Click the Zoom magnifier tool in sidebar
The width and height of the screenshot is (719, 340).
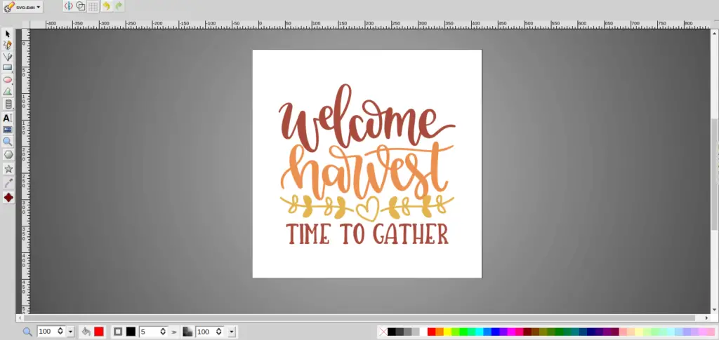pyautogui.click(x=8, y=142)
